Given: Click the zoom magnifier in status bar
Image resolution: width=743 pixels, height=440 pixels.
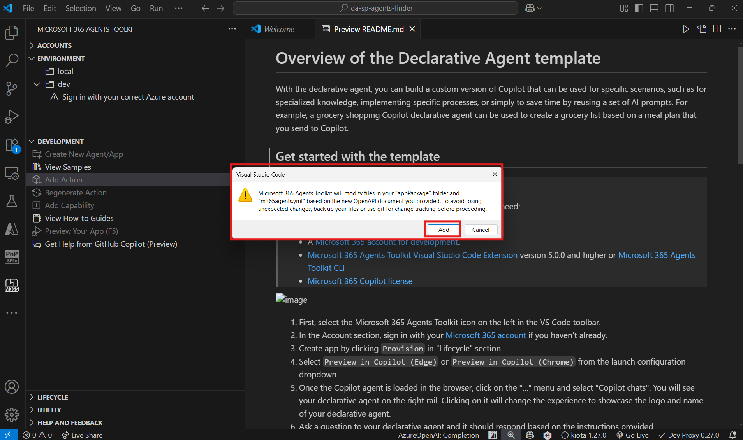Looking at the screenshot, I should click(x=511, y=435).
